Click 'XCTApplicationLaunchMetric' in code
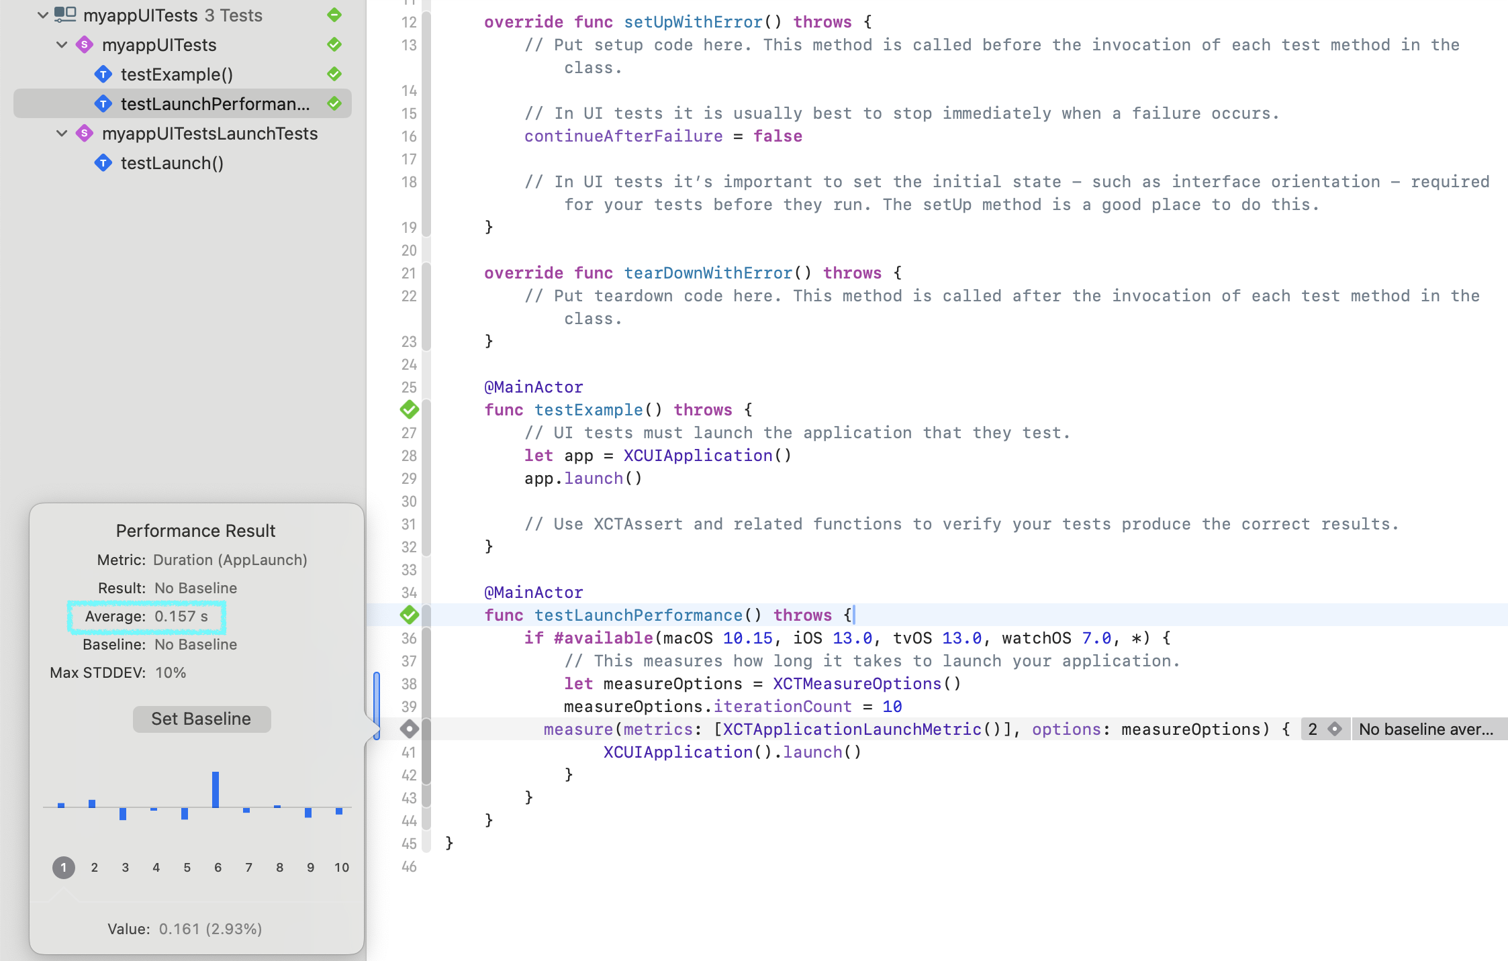This screenshot has width=1508, height=961. click(852, 729)
